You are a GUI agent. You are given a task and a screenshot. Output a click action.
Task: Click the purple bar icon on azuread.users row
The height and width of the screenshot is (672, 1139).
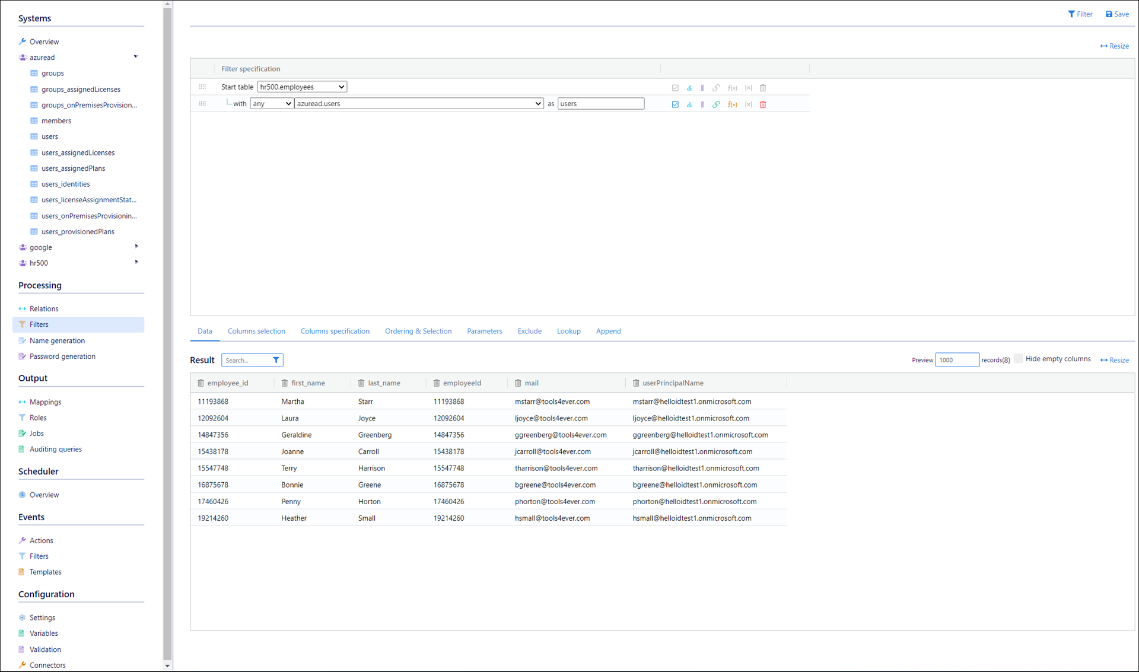click(x=702, y=104)
